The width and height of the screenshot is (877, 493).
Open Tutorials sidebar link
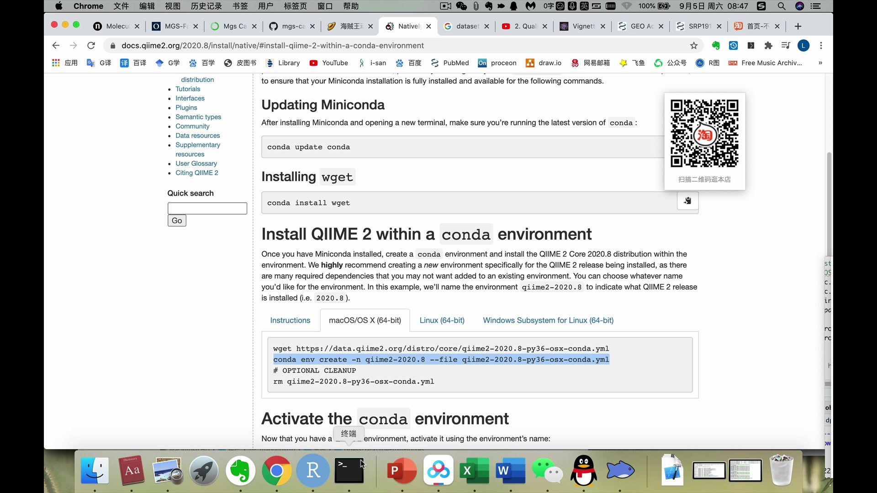pos(188,89)
